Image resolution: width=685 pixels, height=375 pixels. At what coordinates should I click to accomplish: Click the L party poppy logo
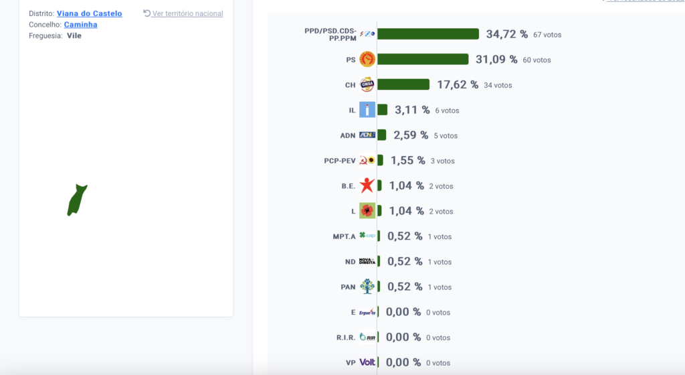point(367,211)
